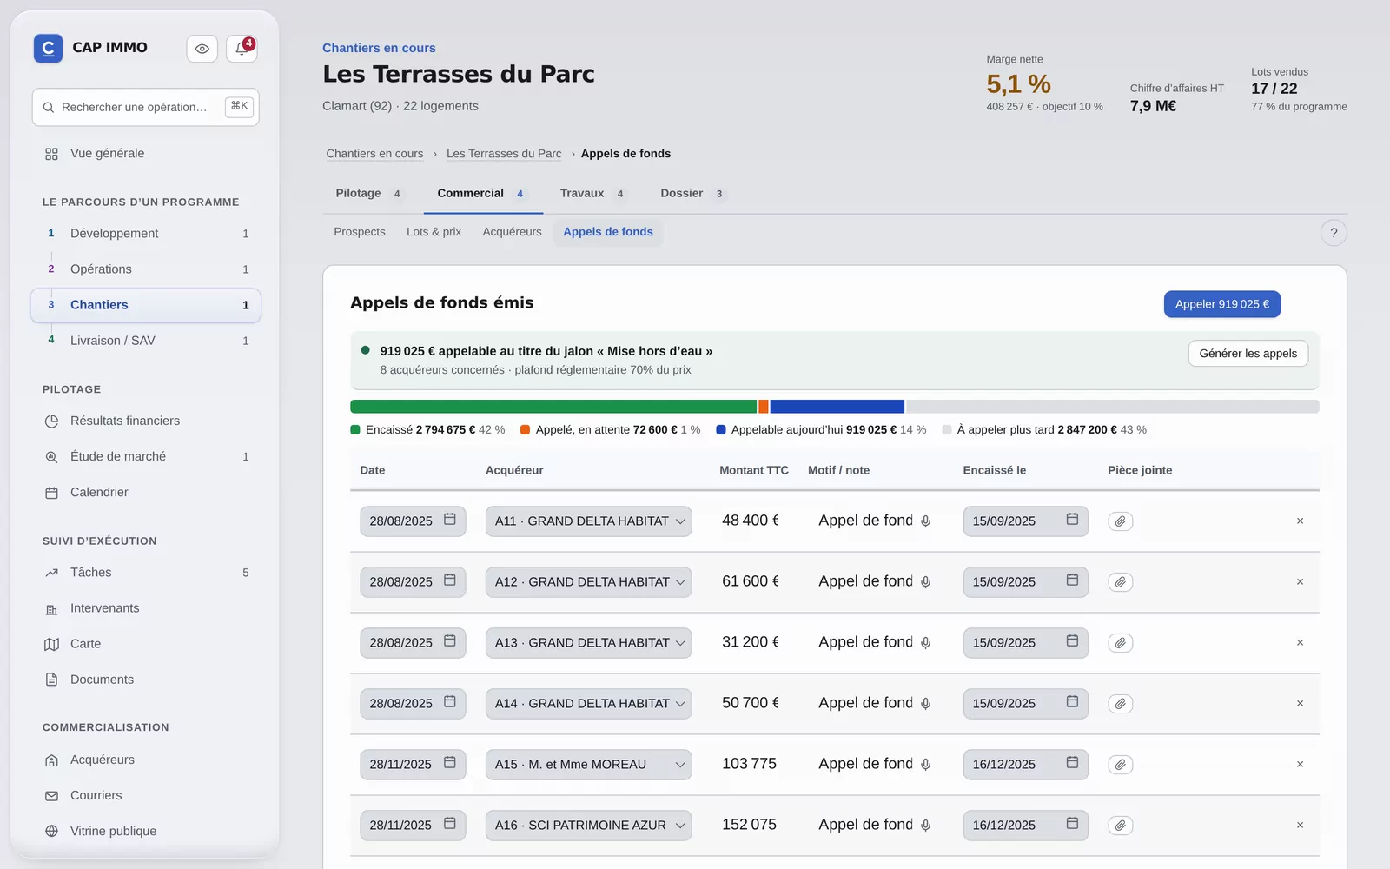The height and width of the screenshot is (869, 1390).
Task: Open Étude de marché in the sidebar
Action: point(145,456)
